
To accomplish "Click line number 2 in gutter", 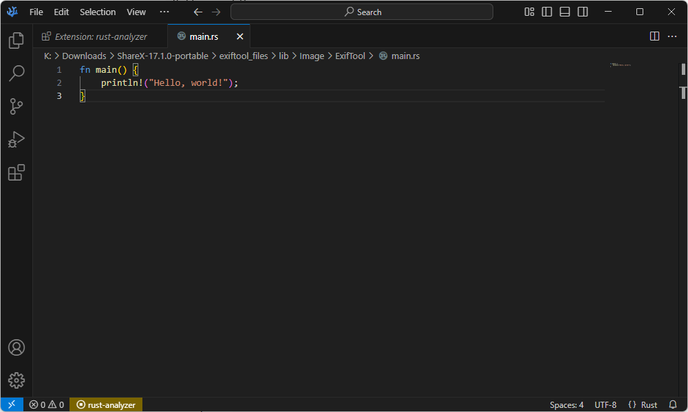I will coord(58,83).
